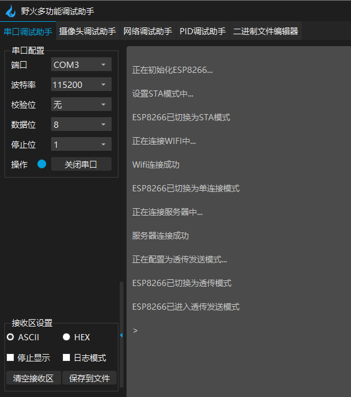Click the flame app logo icon
This screenshot has height=397, width=351.
(x=11, y=11)
